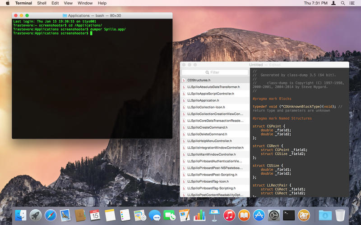Select CDStructures.h in file list
This screenshot has height=225, width=361.
202,80
